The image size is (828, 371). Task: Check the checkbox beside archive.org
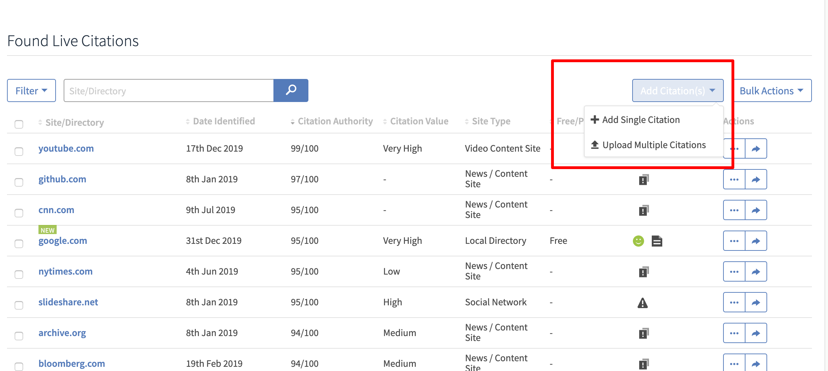(x=19, y=335)
